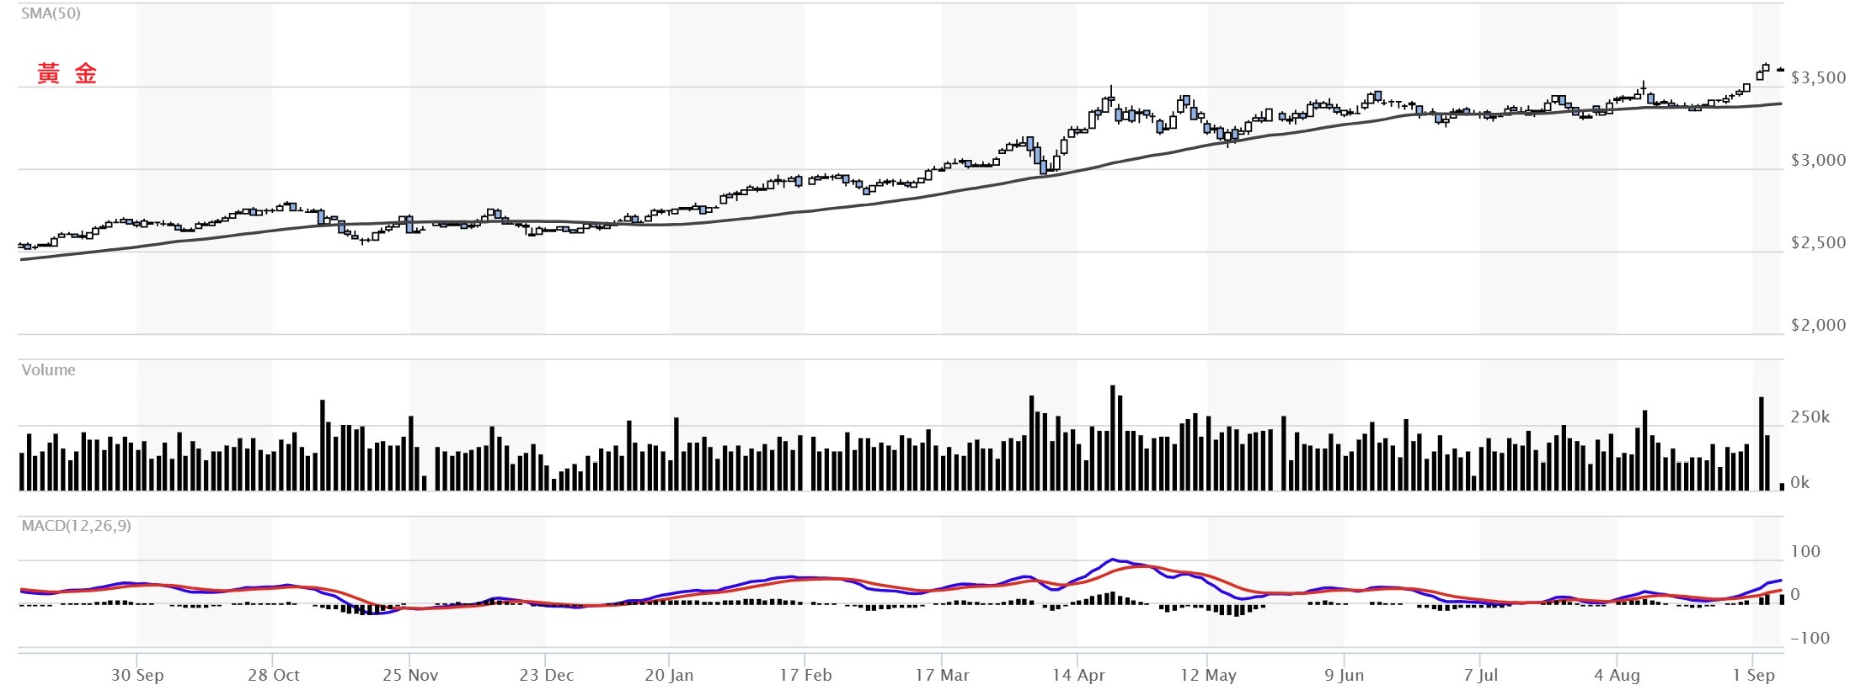This screenshot has height=690, width=1866.
Task: Select the 17 Mar date marker
Action: [x=942, y=675]
